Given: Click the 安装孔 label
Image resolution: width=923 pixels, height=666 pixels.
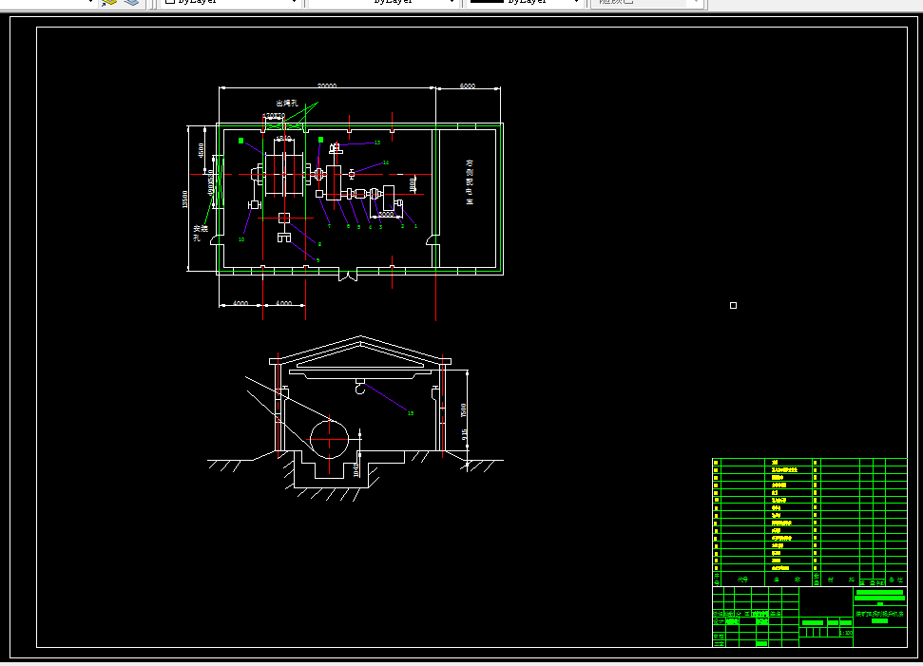Looking at the screenshot, I should 201,233.
